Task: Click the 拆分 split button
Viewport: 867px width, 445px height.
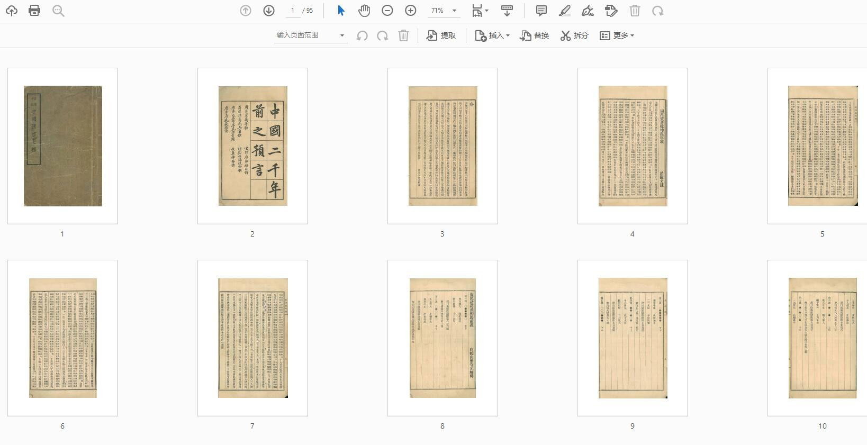Action: pyautogui.click(x=574, y=35)
